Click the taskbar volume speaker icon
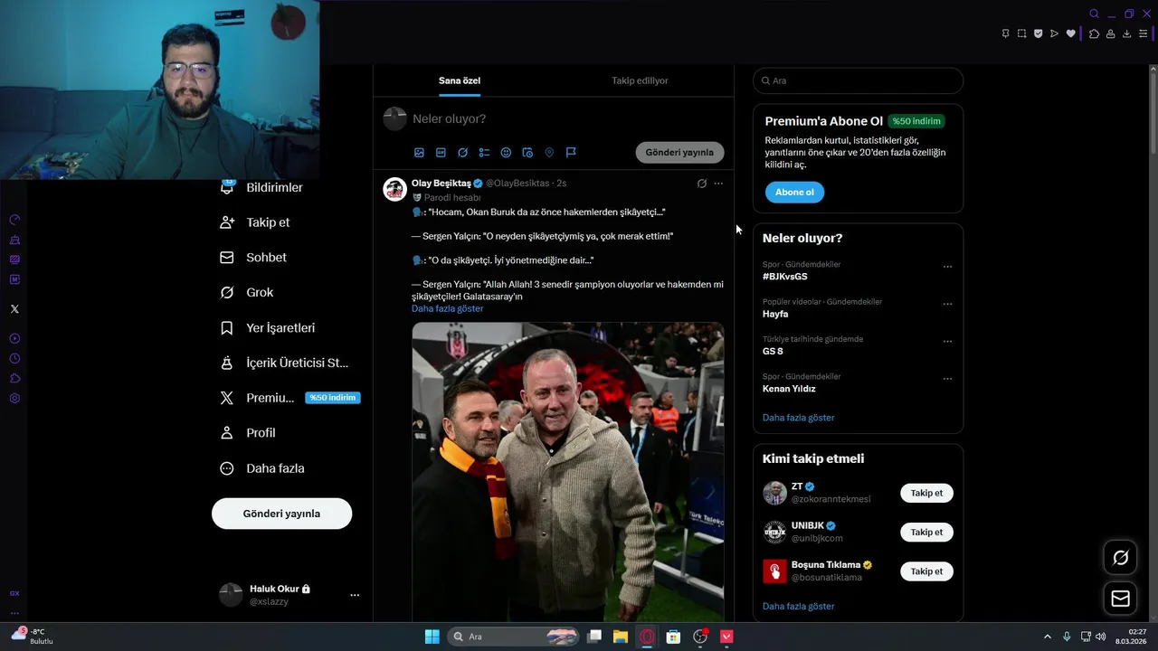Viewport: 1158px width, 651px height. (1100, 637)
